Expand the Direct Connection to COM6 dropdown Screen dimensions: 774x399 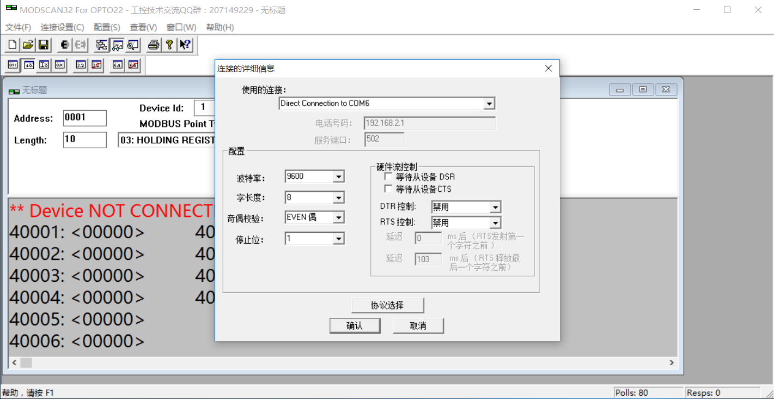489,104
